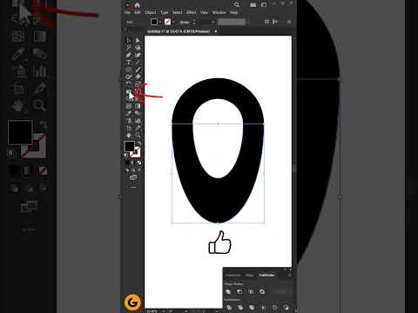The width and height of the screenshot is (418, 313).
Task: Apply None mode button below swatches
Action: click(x=139, y=163)
